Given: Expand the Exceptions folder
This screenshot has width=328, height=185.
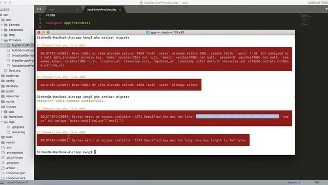Looking at the screenshot, I should pos(2,30).
